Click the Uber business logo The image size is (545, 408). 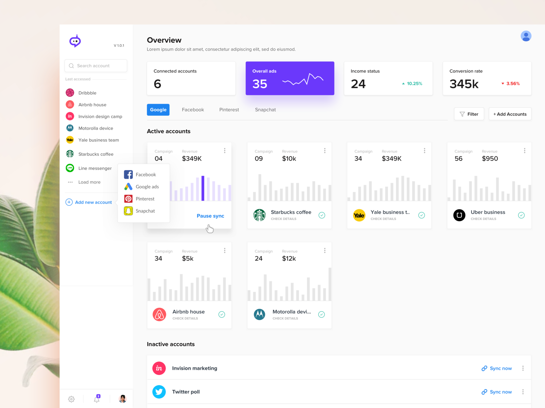pos(459,215)
